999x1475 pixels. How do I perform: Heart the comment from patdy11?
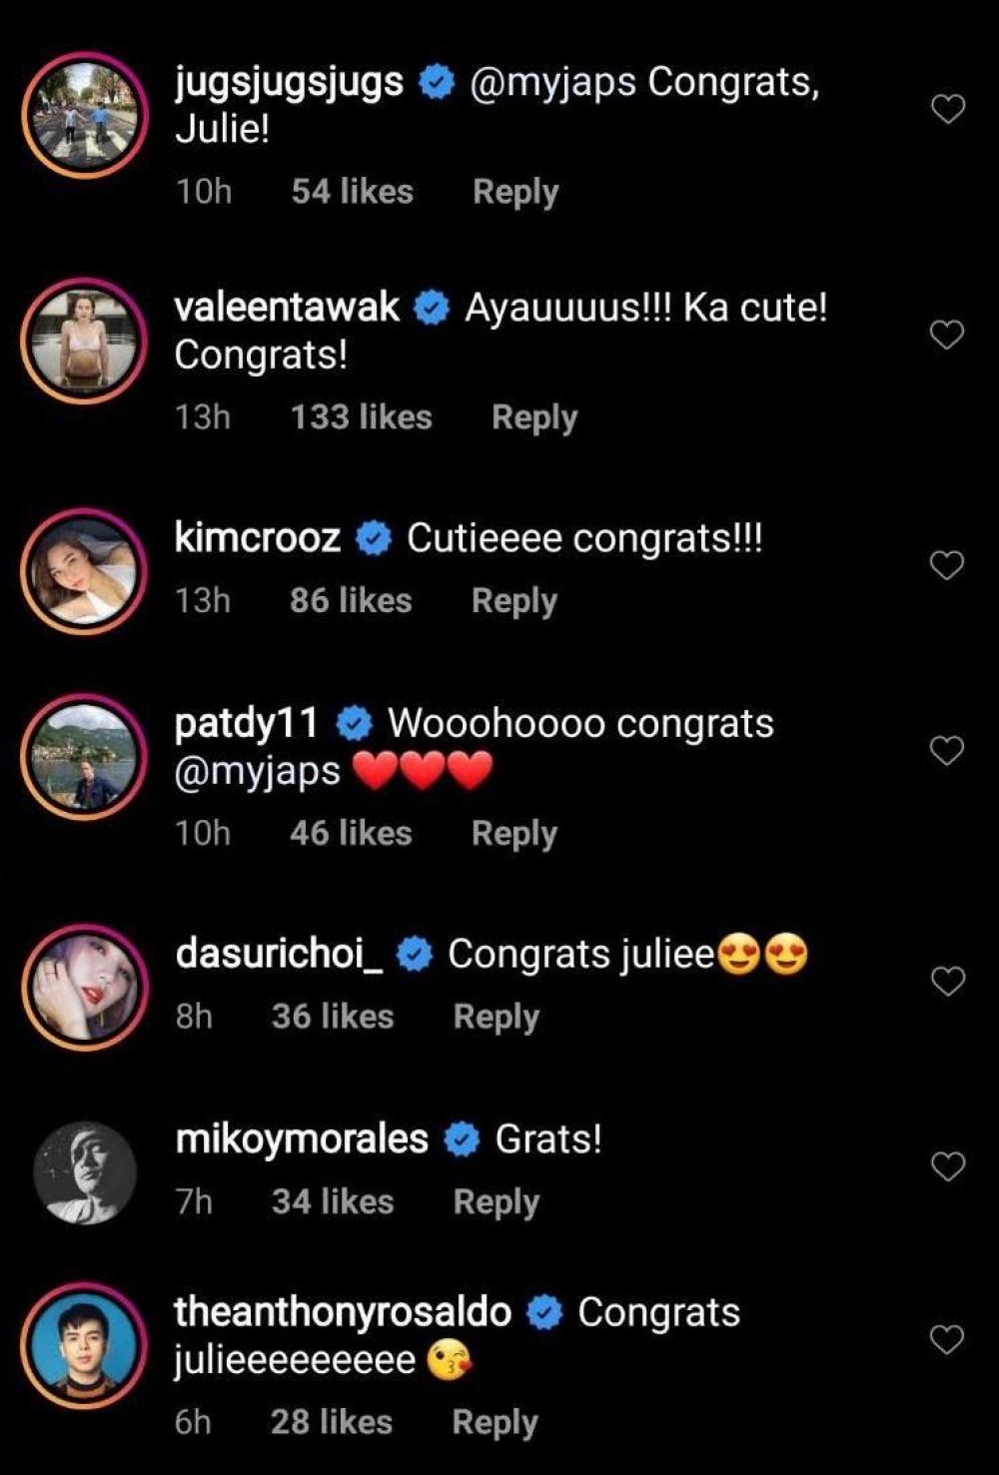pos(947,750)
